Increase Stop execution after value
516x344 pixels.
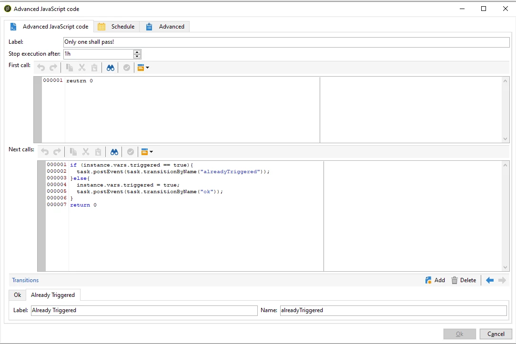(137, 51)
